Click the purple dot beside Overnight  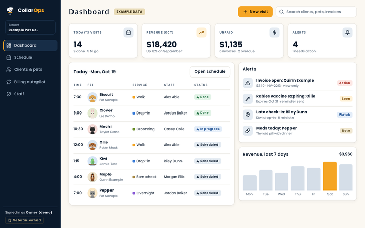tap(134, 193)
